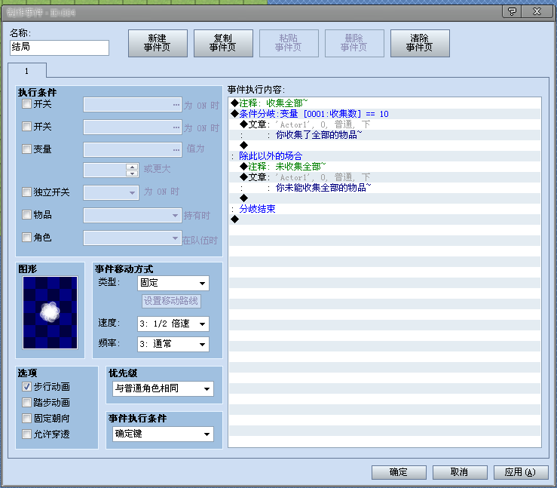Click the help icon in title bar
557x488 pixels.
coord(512,12)
